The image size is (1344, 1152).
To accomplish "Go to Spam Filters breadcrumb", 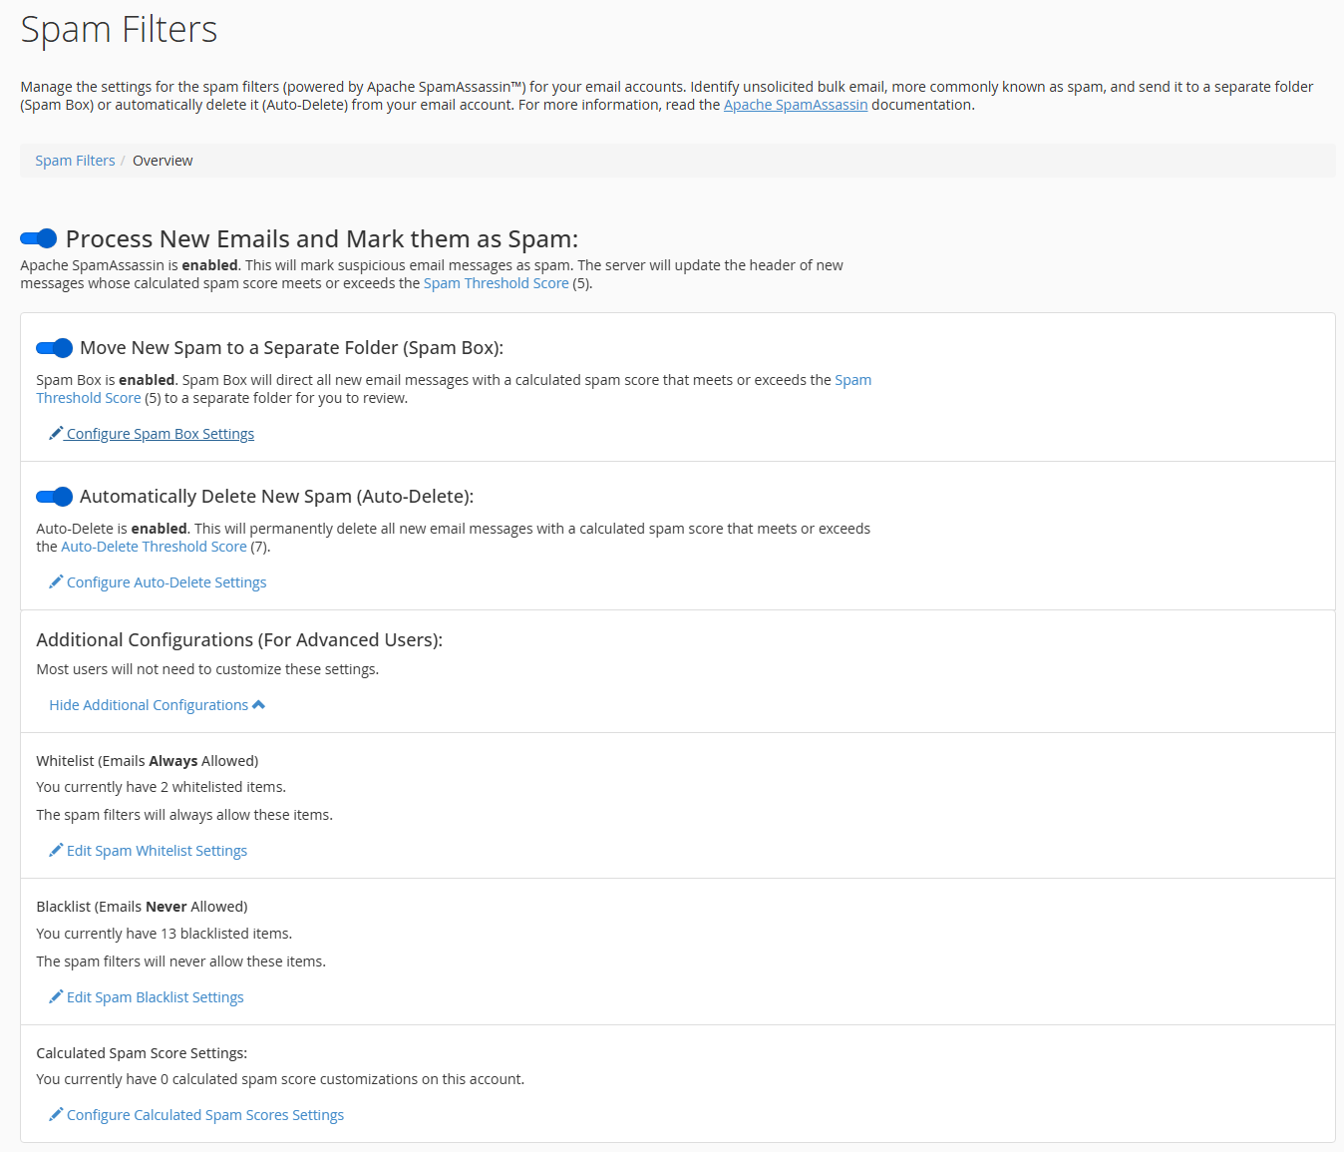I will pyautogui.click(x=75, y=161).
